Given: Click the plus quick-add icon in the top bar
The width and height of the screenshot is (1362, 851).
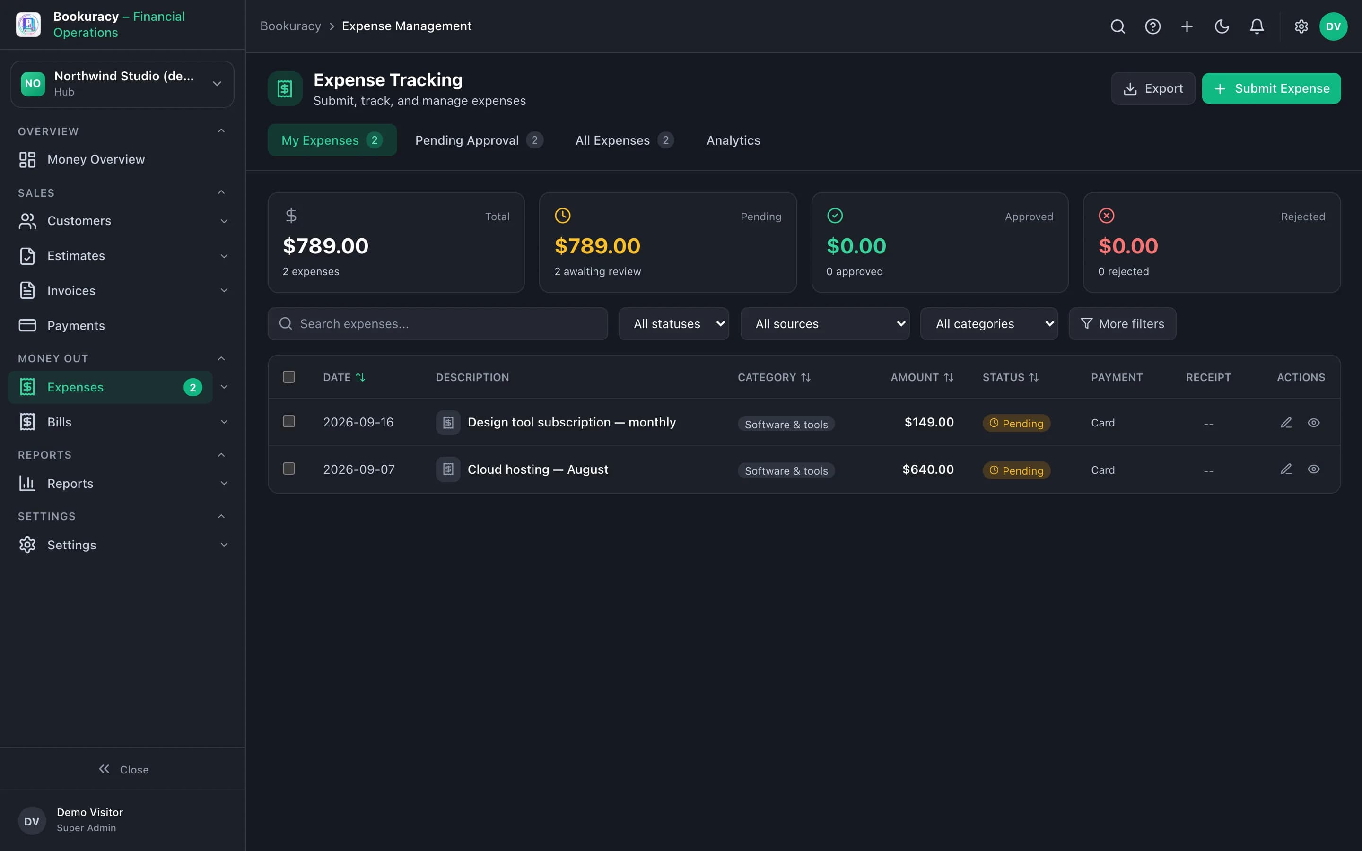Looking at the screenshot, I should (1187, 26).
